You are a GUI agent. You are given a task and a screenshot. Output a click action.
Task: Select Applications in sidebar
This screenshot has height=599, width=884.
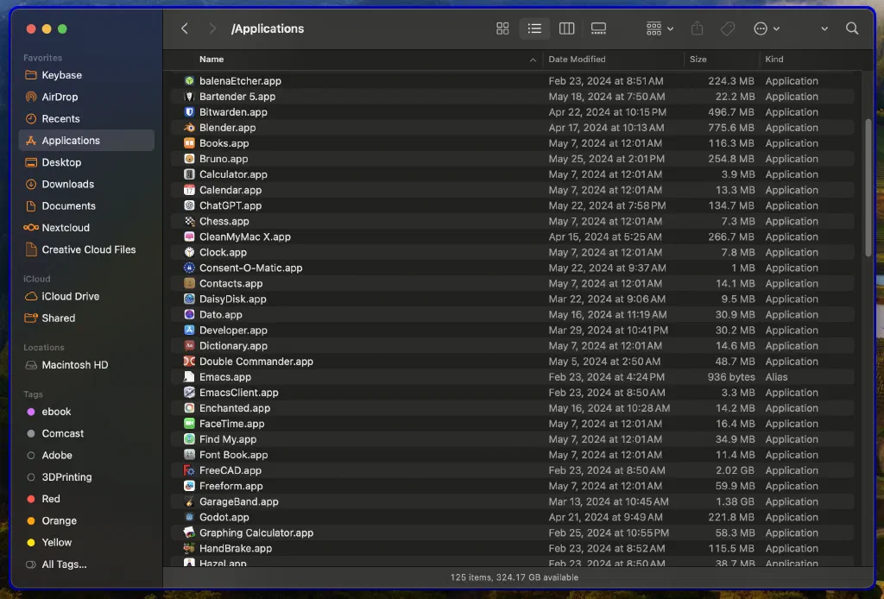tap(86, 141)
